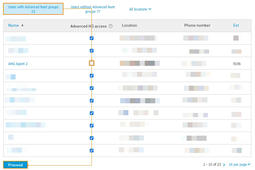This screenshot has height=170, width=255.
Task: Click the Location column header
Action: pos(129,26)
